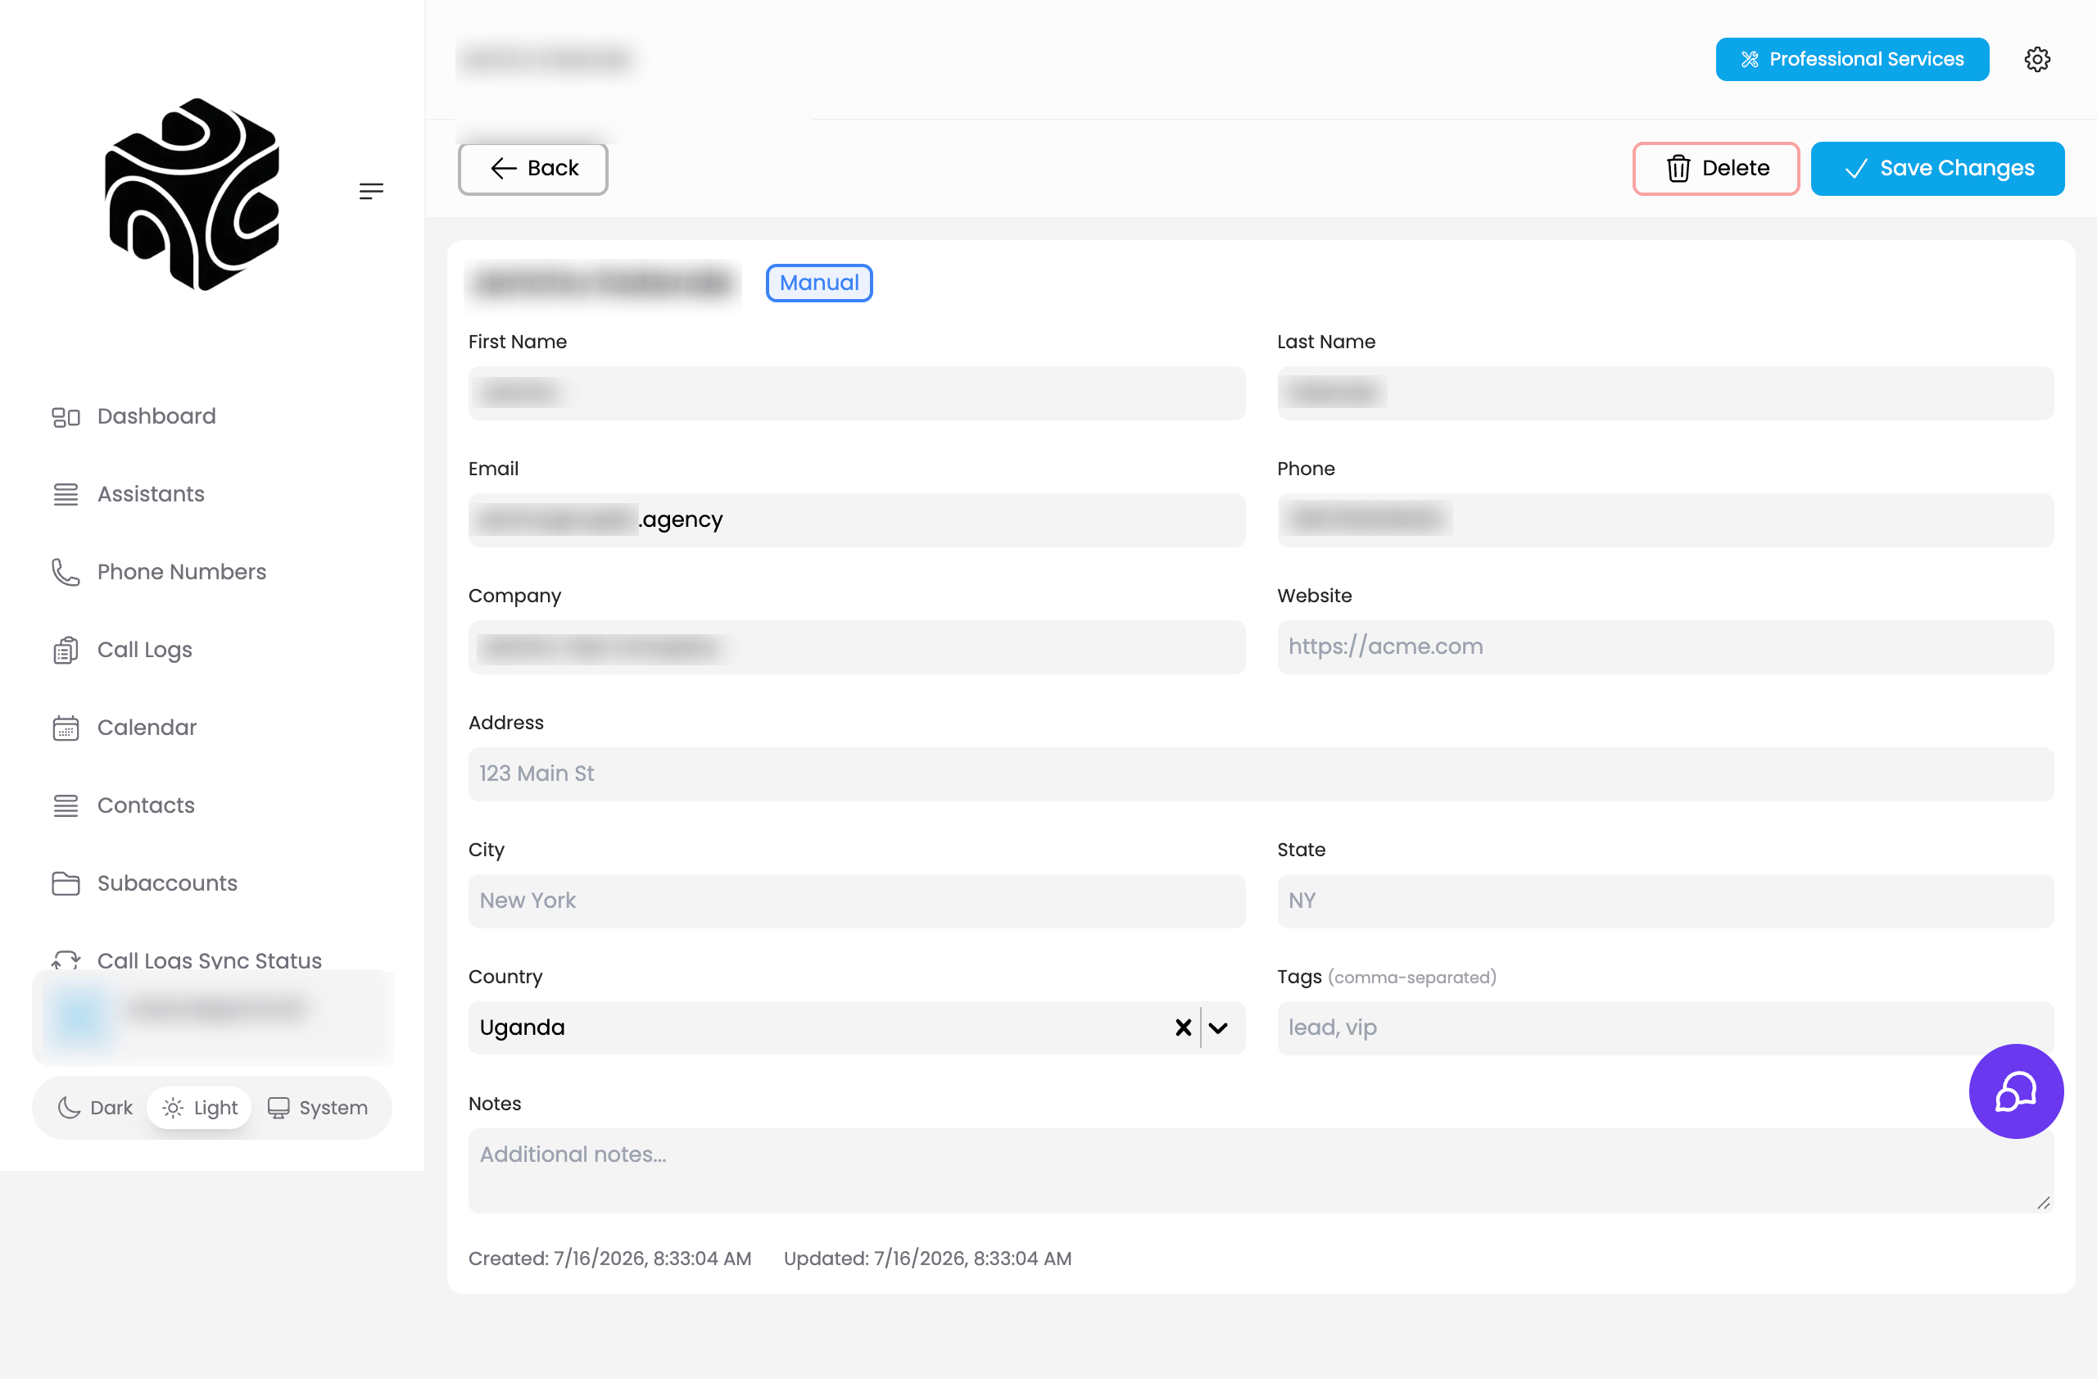This screenshot has width=2097, height=1379.
Task: Click the State field
Action: coord(1664,900)
